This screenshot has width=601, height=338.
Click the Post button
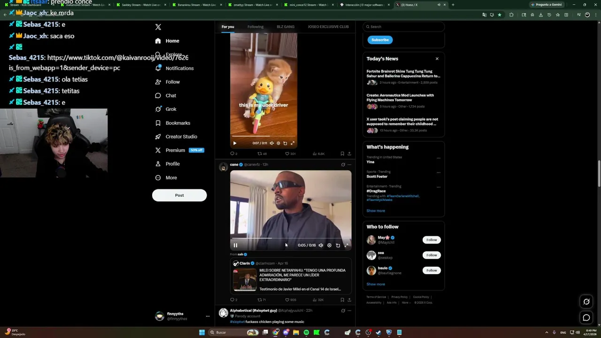pos(179,195)
